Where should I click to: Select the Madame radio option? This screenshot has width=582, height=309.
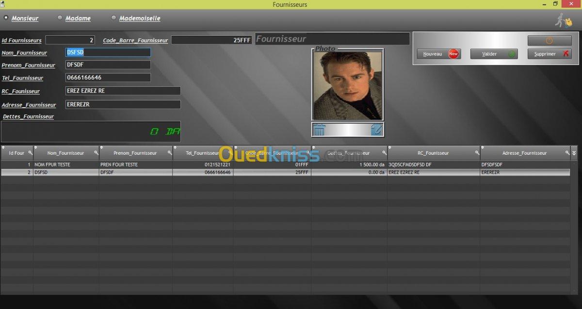pyautogui.click(x=60, y=18)
